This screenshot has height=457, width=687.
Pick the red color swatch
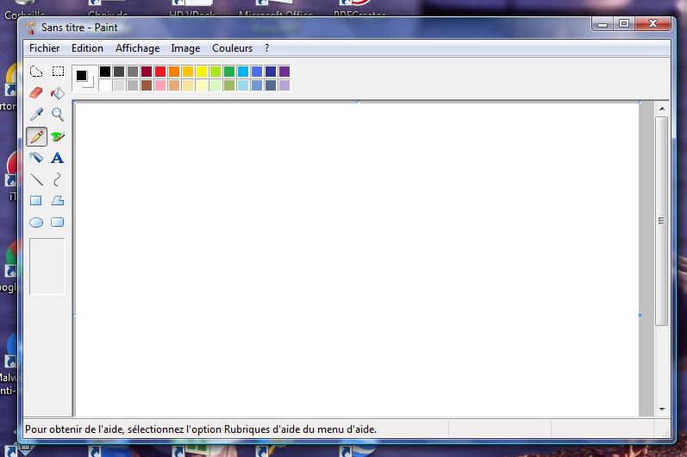point(160,72)
